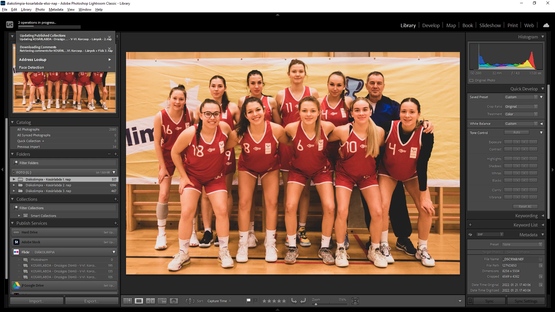Open the Treatment Color dropdown

(x=521, y=114)
